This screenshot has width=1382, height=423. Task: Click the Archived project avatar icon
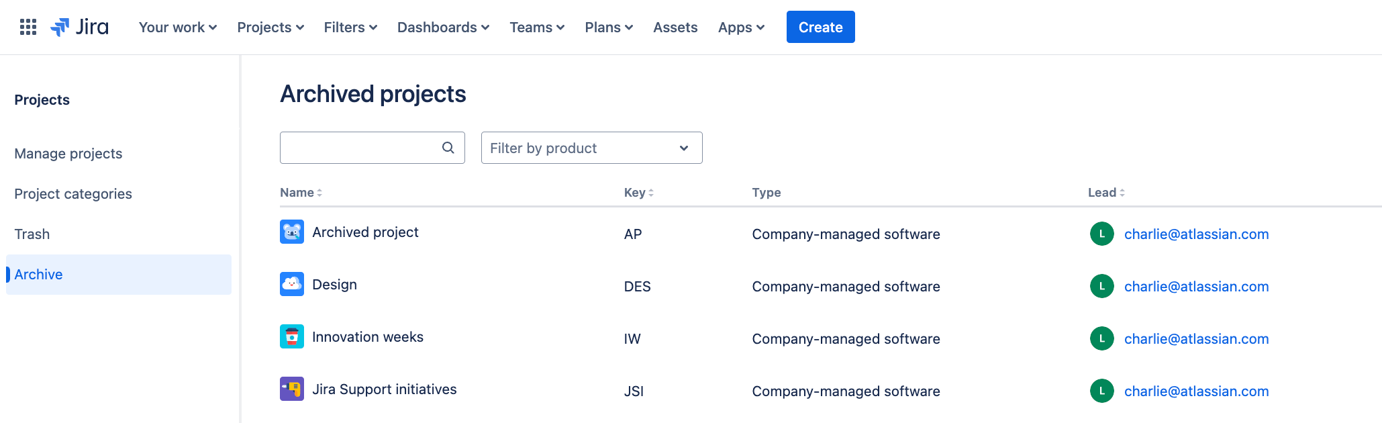[x=292, y=232]
